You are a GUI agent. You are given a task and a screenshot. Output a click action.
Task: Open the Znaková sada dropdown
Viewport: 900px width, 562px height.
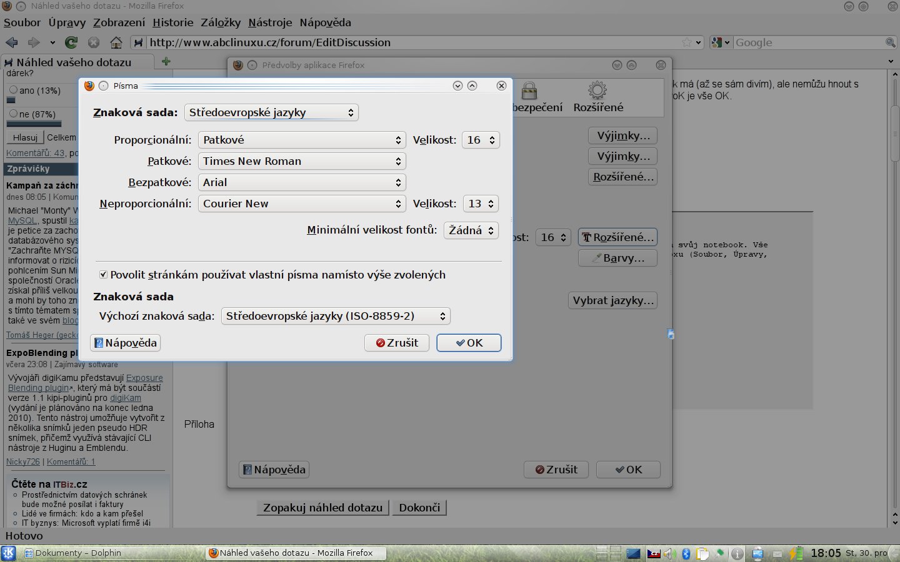(x=271, y=112)
